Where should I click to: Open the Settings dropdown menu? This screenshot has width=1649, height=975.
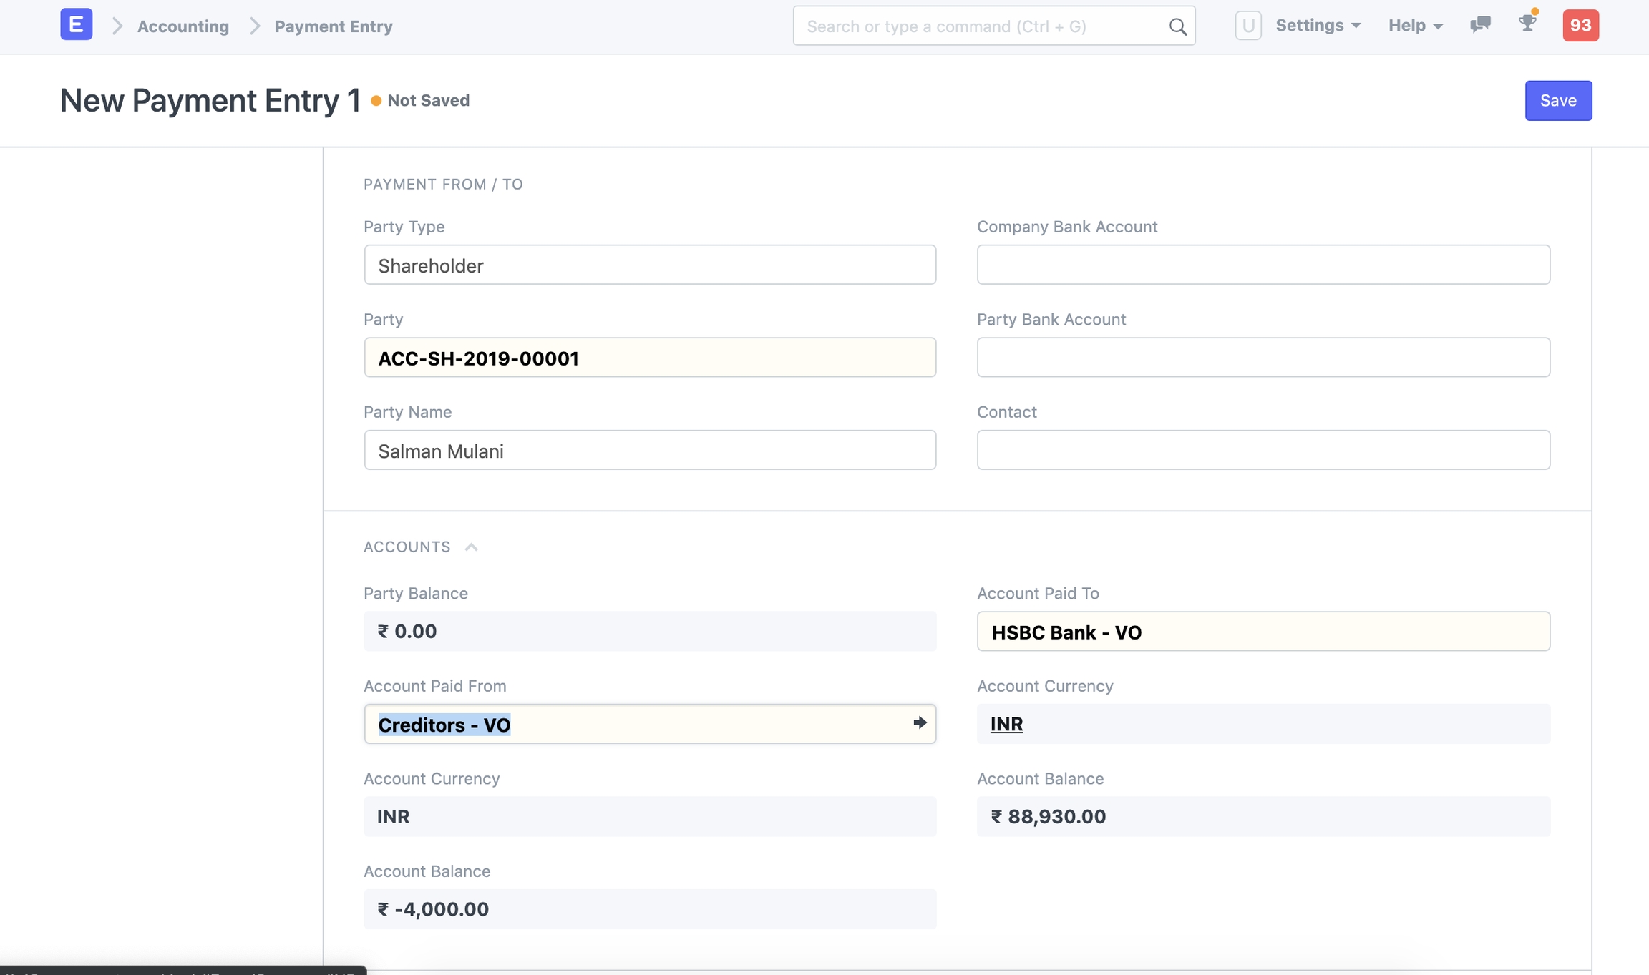coord(1318,26)
